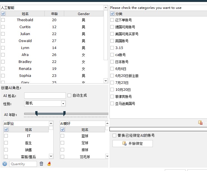Toggle select-all checkbox in 分类 header
Screen dimensions: 207x171
112,14
